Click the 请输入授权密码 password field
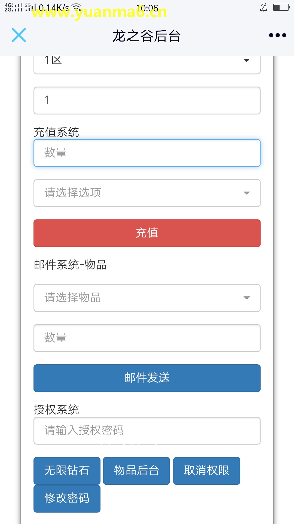 click(147, 430)
